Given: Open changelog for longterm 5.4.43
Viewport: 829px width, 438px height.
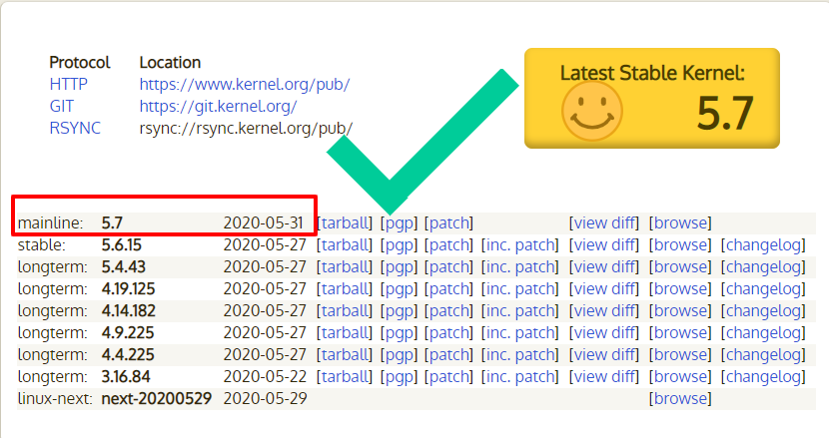Looking at the screenshot, I should tap(763, 266).
